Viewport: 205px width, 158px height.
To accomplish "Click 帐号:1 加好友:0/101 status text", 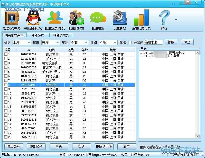I will 135,155.
